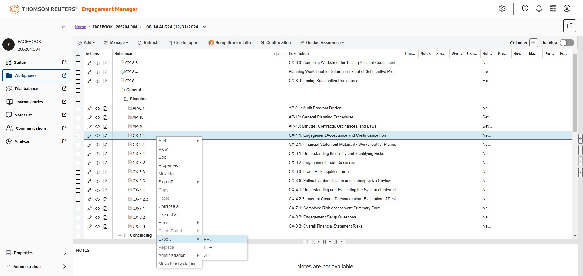
Task: Collapse the left sidebar with arrow icon
Action: tap(64, 27)
